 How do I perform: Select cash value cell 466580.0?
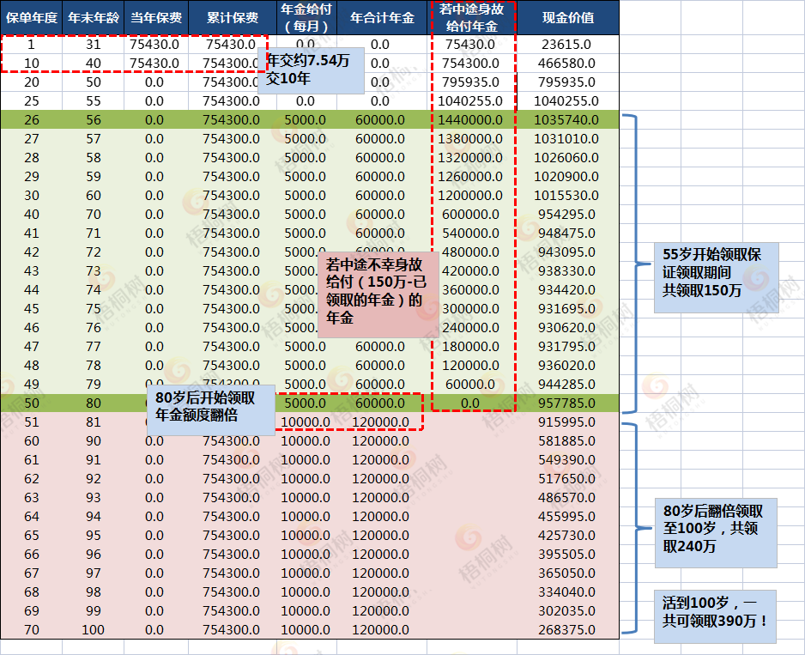[x=566, y=64]
